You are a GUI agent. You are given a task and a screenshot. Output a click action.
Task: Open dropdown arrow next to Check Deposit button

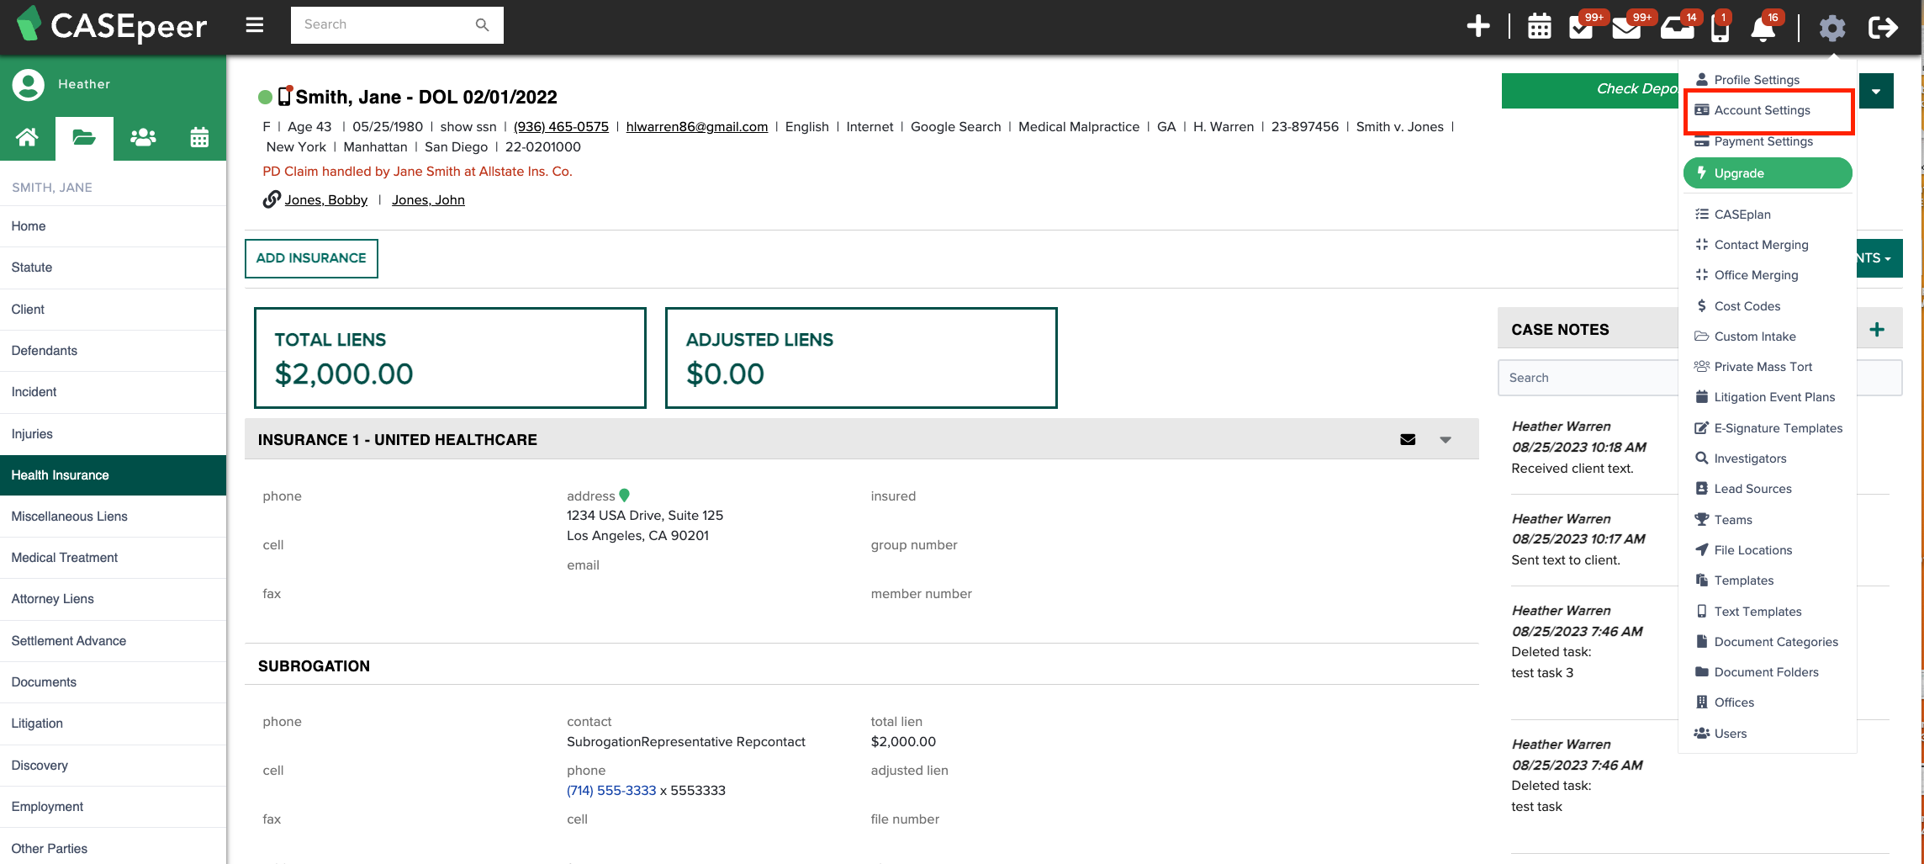pos(1876,91)
